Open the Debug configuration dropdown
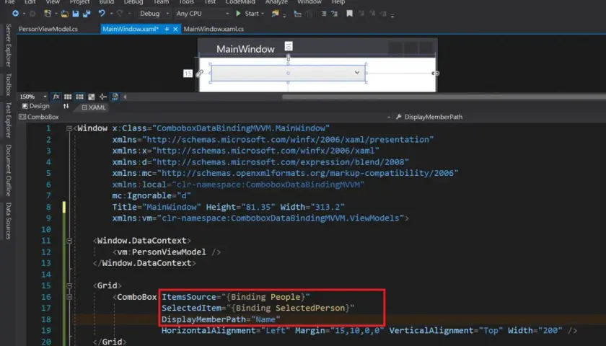This screenshot has height=346, width=606. click(x=154, y=14)
